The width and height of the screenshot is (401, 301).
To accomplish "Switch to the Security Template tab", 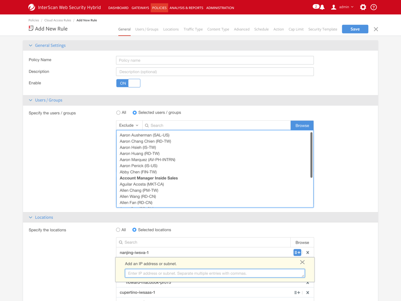I will 323,29.
